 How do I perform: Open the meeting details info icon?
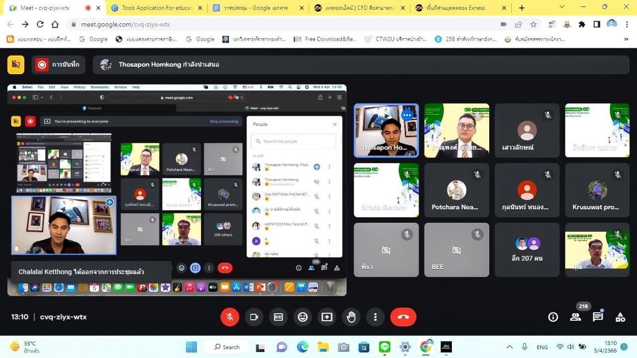[x=552, y=317]
